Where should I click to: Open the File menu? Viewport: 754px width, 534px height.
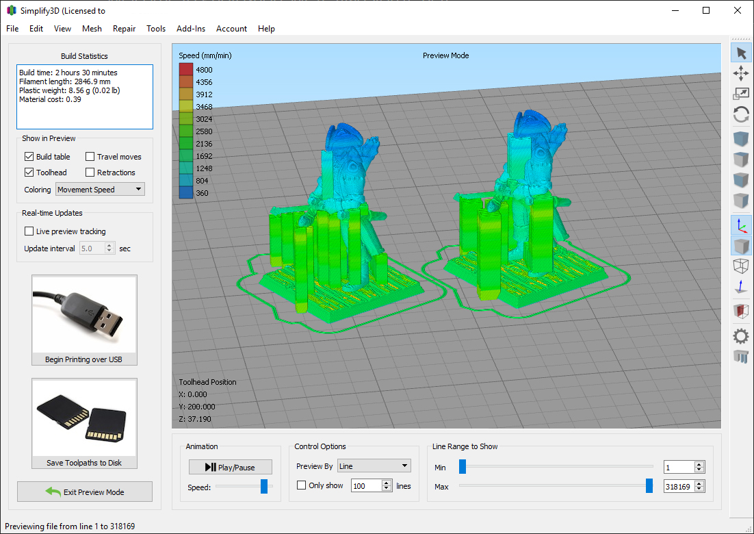[12, 28]
